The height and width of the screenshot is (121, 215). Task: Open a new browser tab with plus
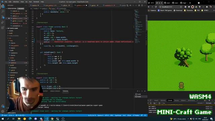coord(190,3)
